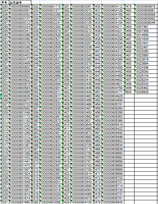Select cell with serial number 3283
Viewport: 158px width, 204px height.
[x=5, y=6]
